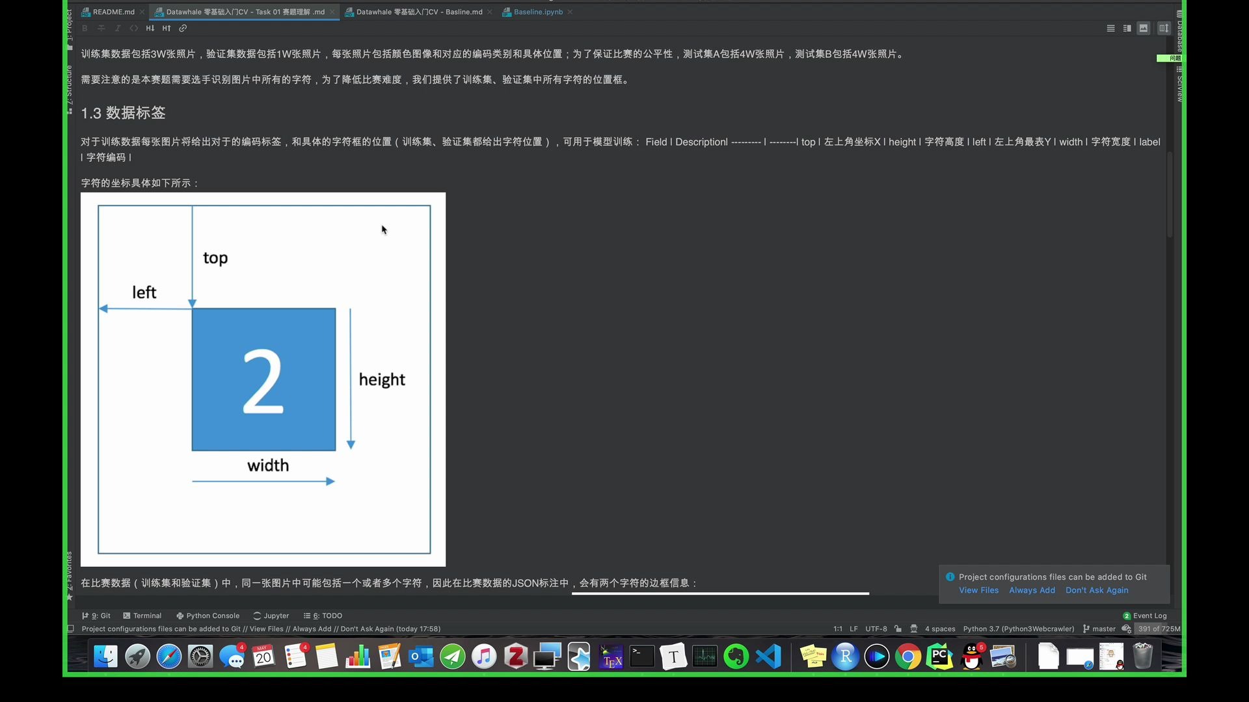Open the Python Console tool window
Image resolution: width=1249 pixels, height=702 pixels.
click(208, 616)
